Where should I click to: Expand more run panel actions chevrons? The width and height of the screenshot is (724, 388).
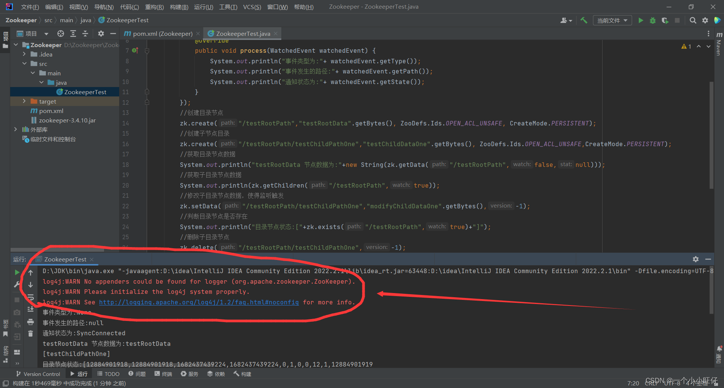click(17, 364)
